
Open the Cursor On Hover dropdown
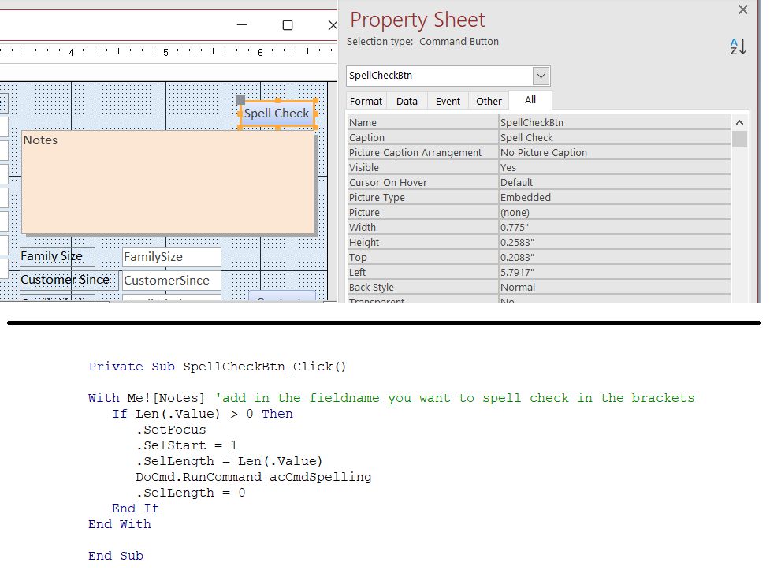[x=615, y=182]
